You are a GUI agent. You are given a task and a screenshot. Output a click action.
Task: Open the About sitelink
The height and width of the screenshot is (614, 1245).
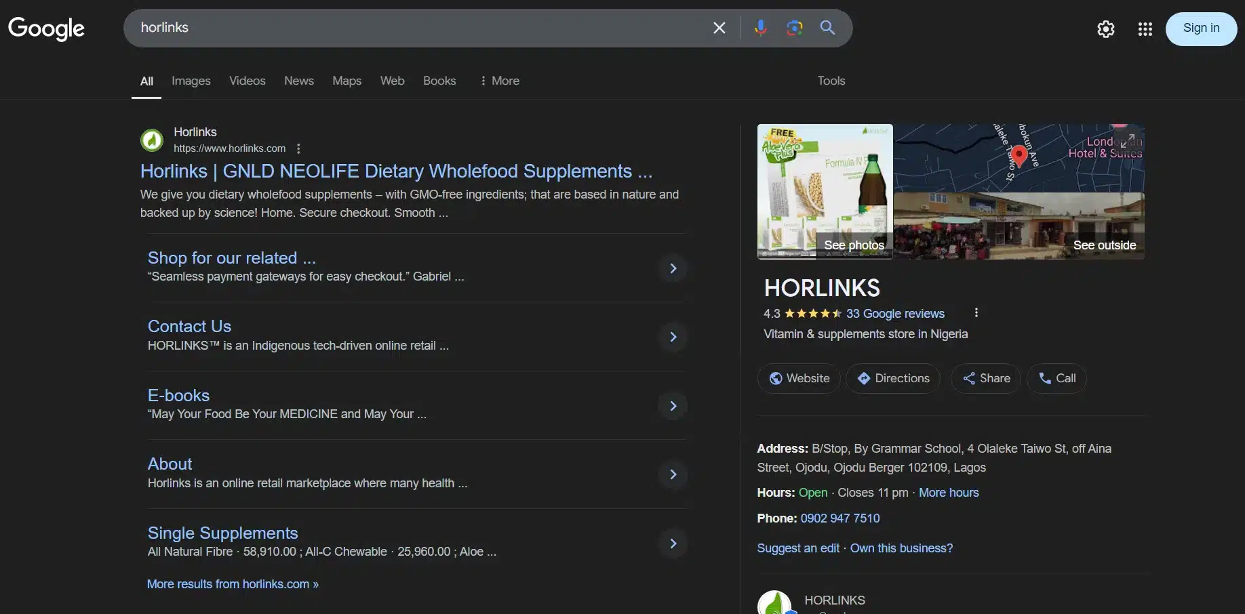(170, 464)
